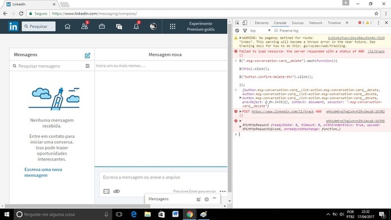Open the Jobs briefcase icon
The image size is (391, 220).
pyautogui.click(x=102, y=27)
